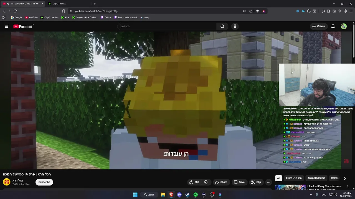Image resolution: width=355 pixels, height=199 pixels.
Task: Open Google bookmark
Action: (x=16, y=17)
